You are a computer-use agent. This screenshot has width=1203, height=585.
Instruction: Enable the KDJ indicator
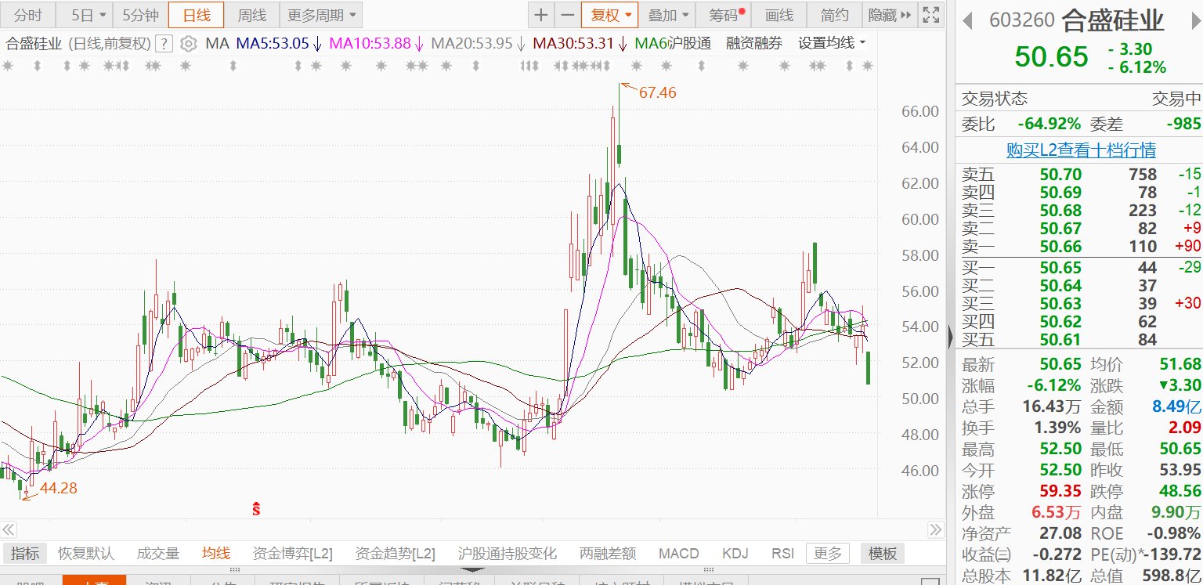735,554
